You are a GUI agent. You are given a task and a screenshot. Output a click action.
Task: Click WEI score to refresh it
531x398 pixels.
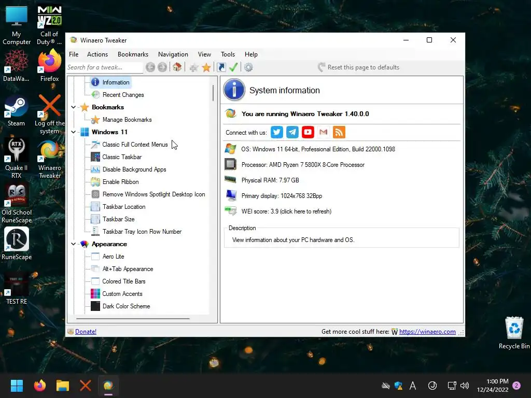[286, 211]
